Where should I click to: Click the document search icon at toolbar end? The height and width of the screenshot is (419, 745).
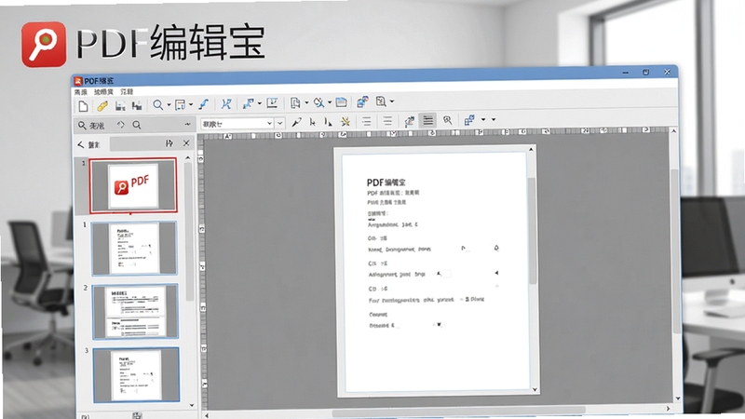tap(381, 101)
